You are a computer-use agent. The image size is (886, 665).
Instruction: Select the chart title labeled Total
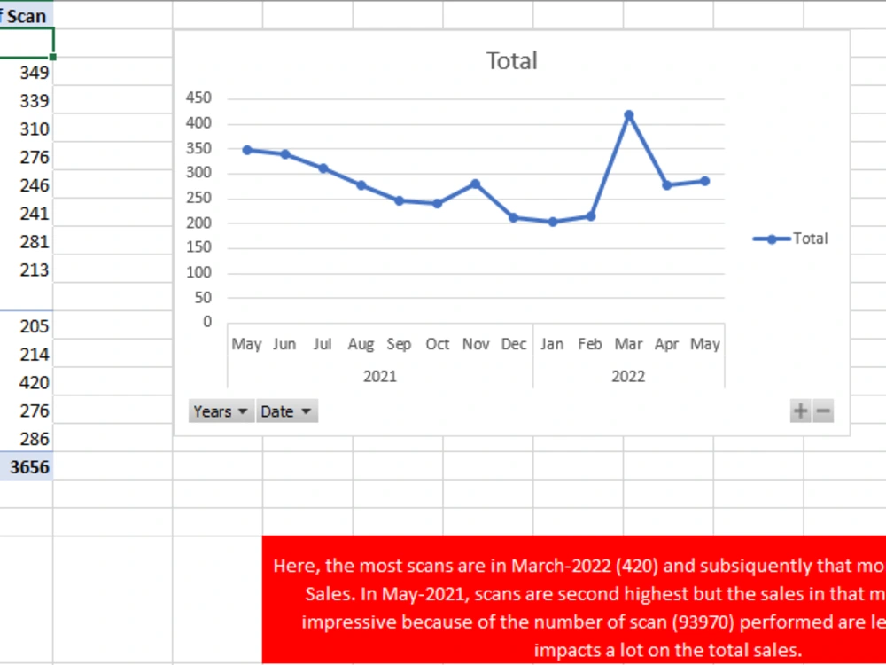(511, 60)
